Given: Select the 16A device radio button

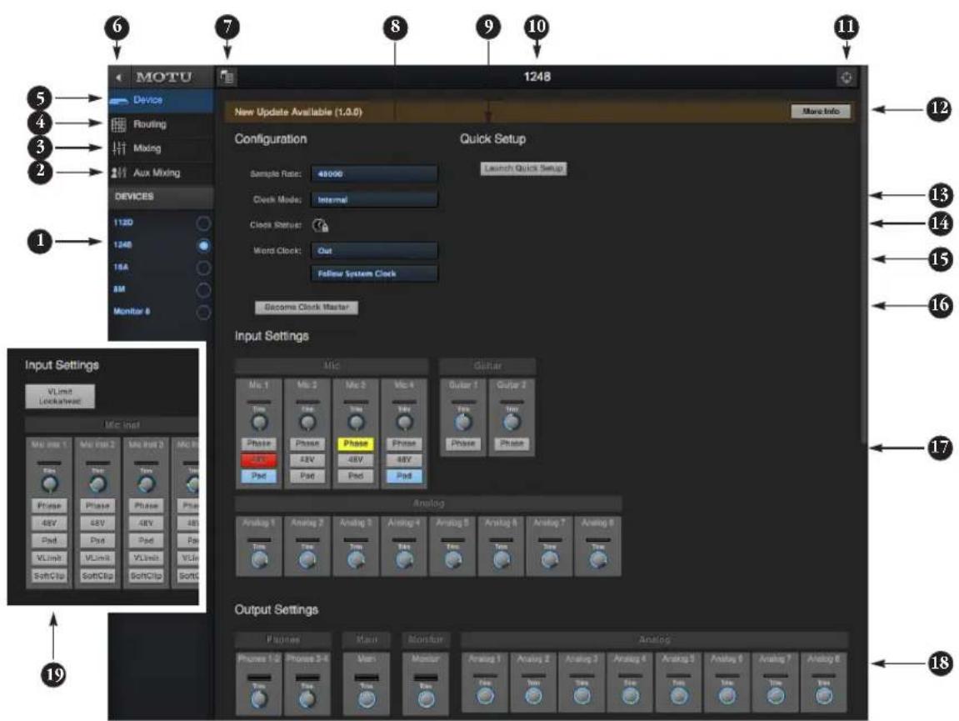Looking at the screenshot, I should 203,268.
